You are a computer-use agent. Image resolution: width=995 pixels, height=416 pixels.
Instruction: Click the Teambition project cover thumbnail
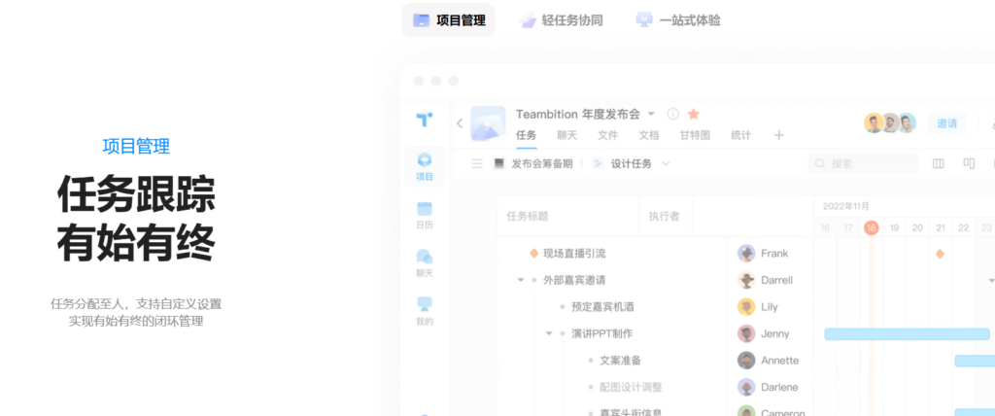488,123
